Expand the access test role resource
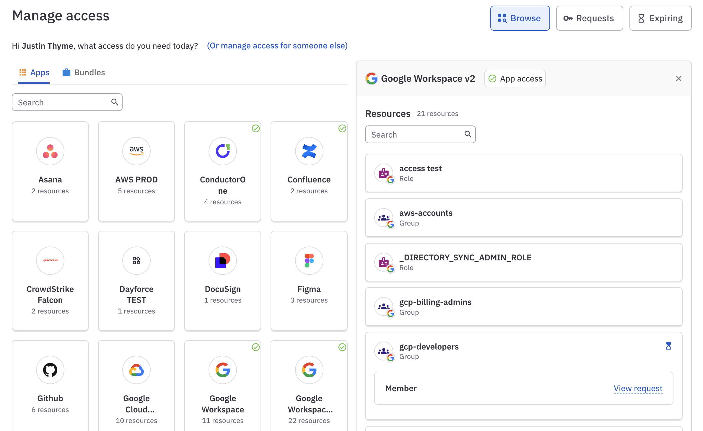Image resolution: width=703 pixels, height=431 pixels. click(x=523, y=173)
